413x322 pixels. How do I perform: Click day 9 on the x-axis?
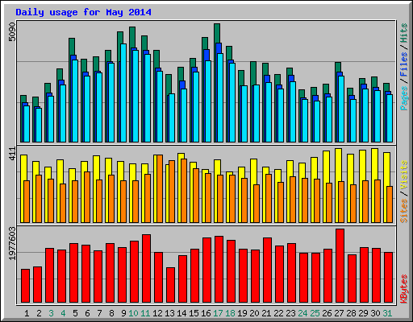tap(123, 313)
